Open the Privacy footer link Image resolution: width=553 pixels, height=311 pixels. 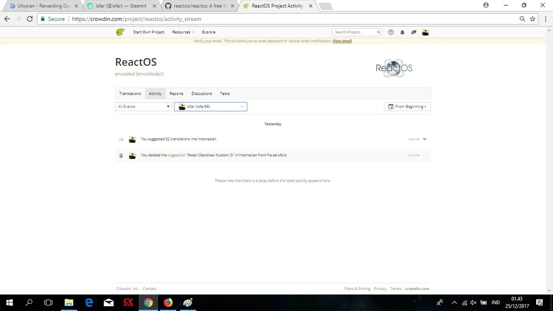[380, 289]
